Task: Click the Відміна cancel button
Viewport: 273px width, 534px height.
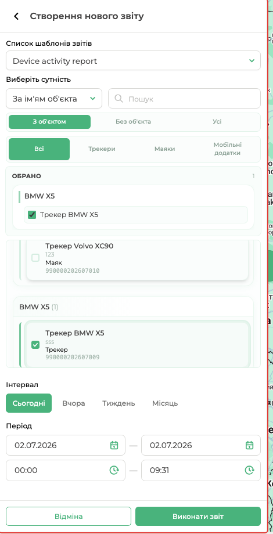Action: point(69,516)
